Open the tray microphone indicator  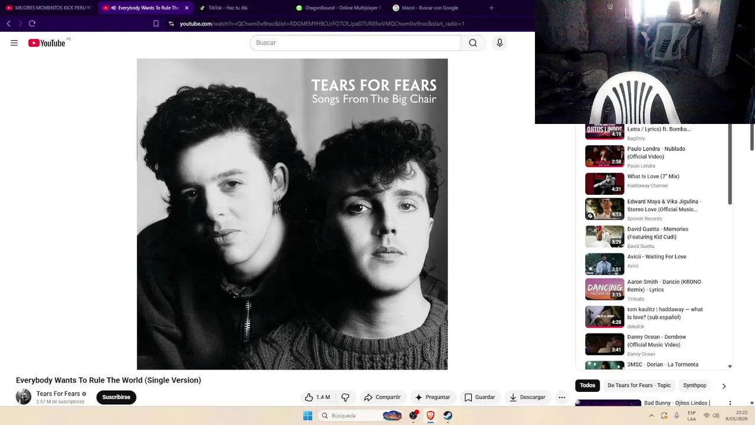pyautogui.click(x=677, y=416)
